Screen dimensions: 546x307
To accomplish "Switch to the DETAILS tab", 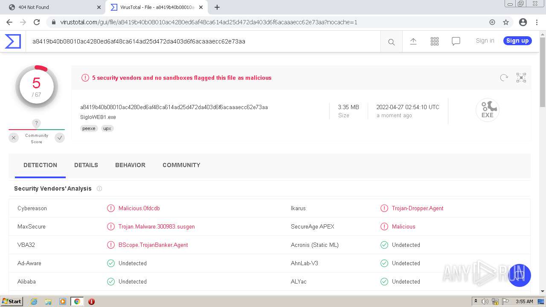I will [x=86, y=165].
